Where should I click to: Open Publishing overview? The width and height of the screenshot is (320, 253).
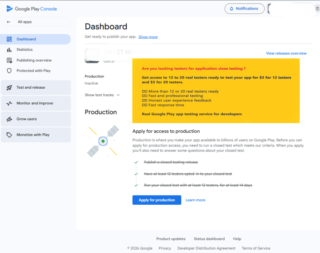coord(36,60)
